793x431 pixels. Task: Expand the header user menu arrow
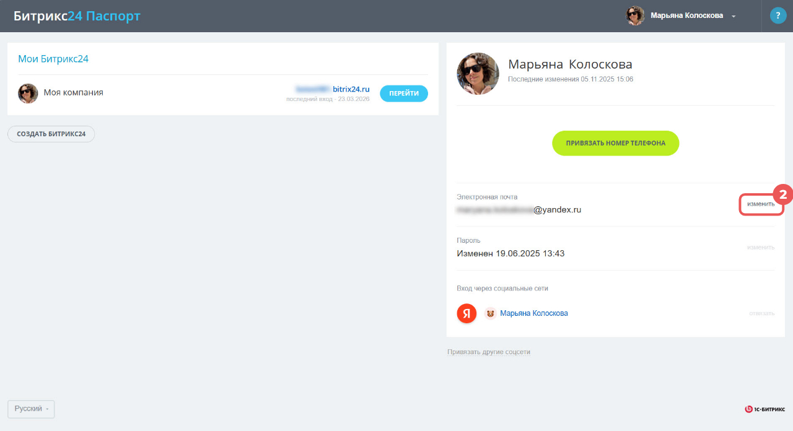pos(734,16)
